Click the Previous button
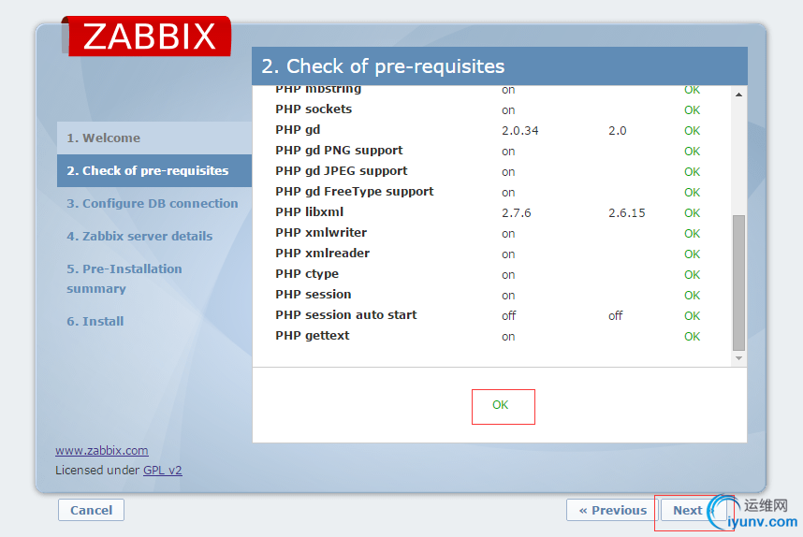This screenshot has width=803, height=537. point(612,510)
